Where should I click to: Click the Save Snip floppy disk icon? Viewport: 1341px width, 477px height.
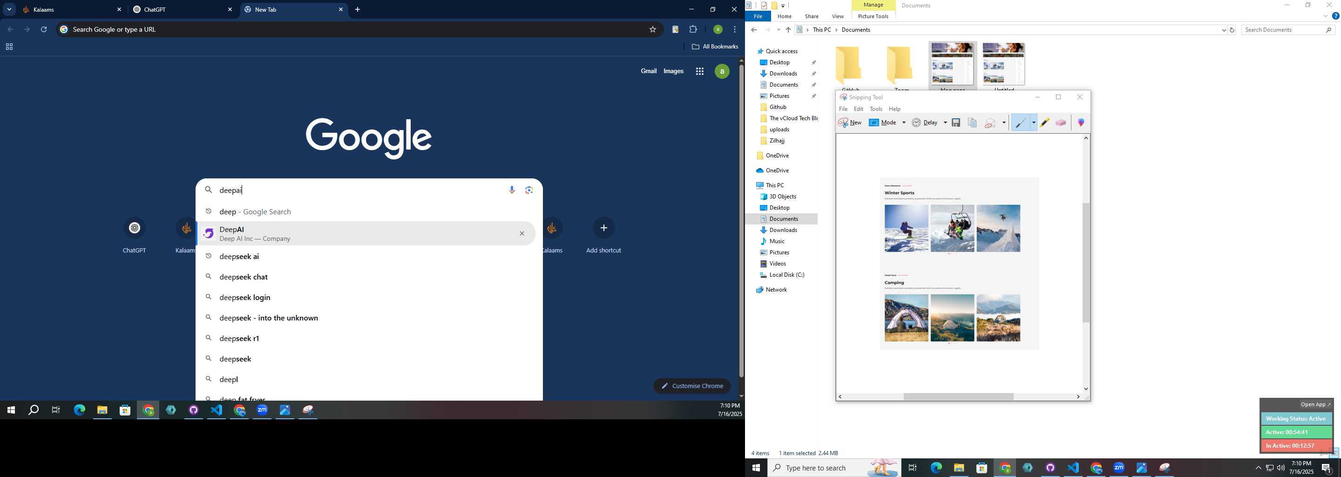pyautogui.click(x=956, y=123)
